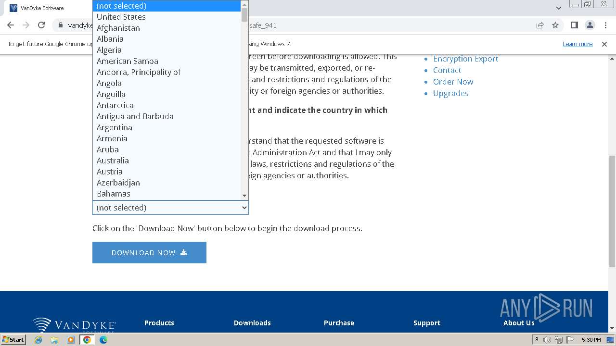
Task: Open the Encryption Export sidebar link
Action: pos(465,59)
